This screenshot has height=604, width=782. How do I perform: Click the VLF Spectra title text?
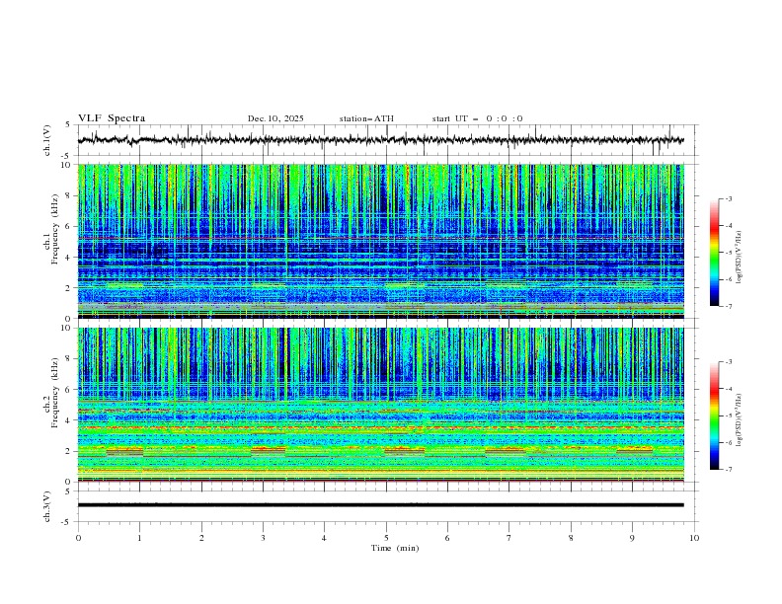coord(112,118)
